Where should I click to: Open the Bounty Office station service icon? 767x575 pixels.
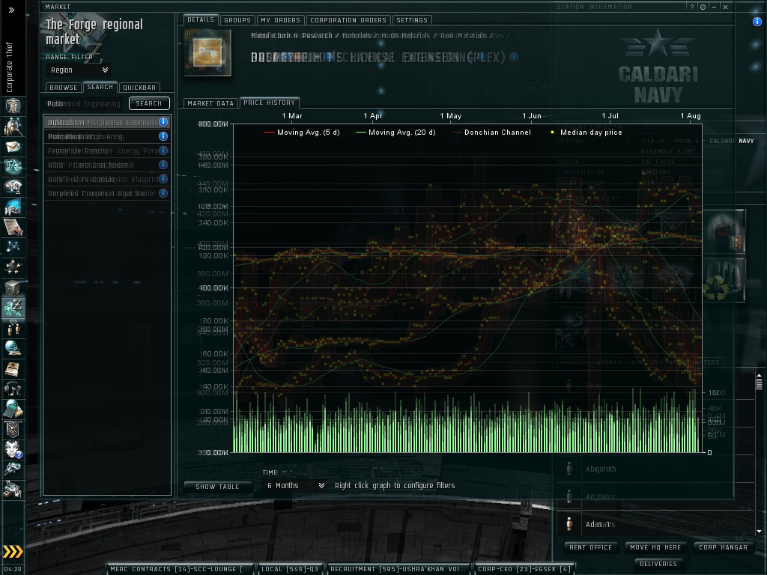(726, 232)
